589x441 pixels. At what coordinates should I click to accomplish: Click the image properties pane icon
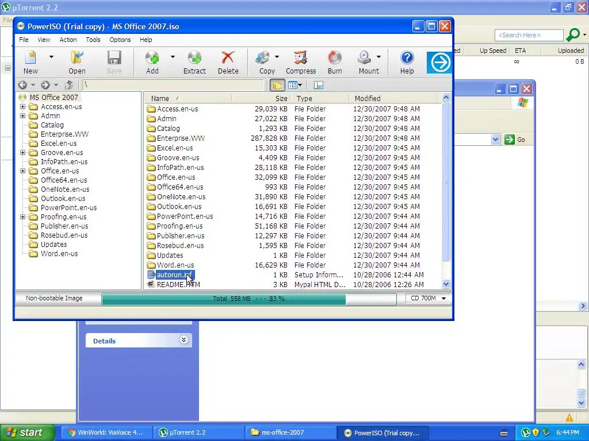pyautogui.click(x=319, y=85)
